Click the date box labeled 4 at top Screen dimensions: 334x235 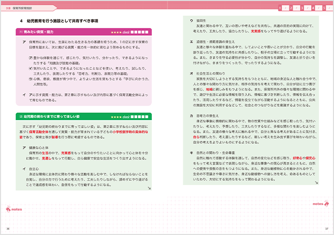coord(318,8)
